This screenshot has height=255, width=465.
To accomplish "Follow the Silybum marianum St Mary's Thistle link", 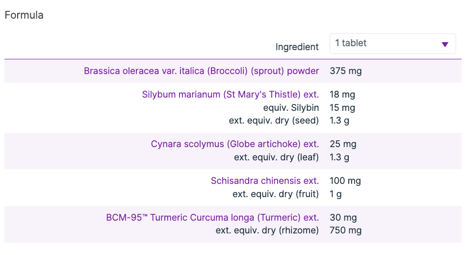I will point(230,95).
